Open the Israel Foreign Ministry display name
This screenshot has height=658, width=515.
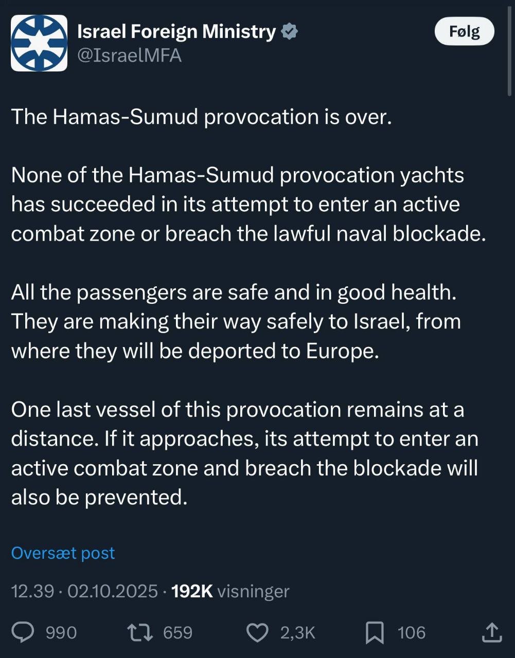pos(176,31)
